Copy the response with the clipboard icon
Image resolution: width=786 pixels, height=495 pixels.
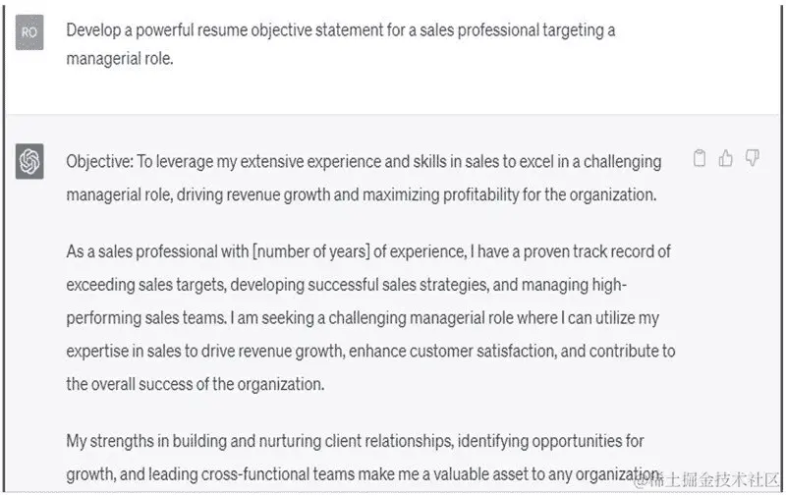[700, 158]
